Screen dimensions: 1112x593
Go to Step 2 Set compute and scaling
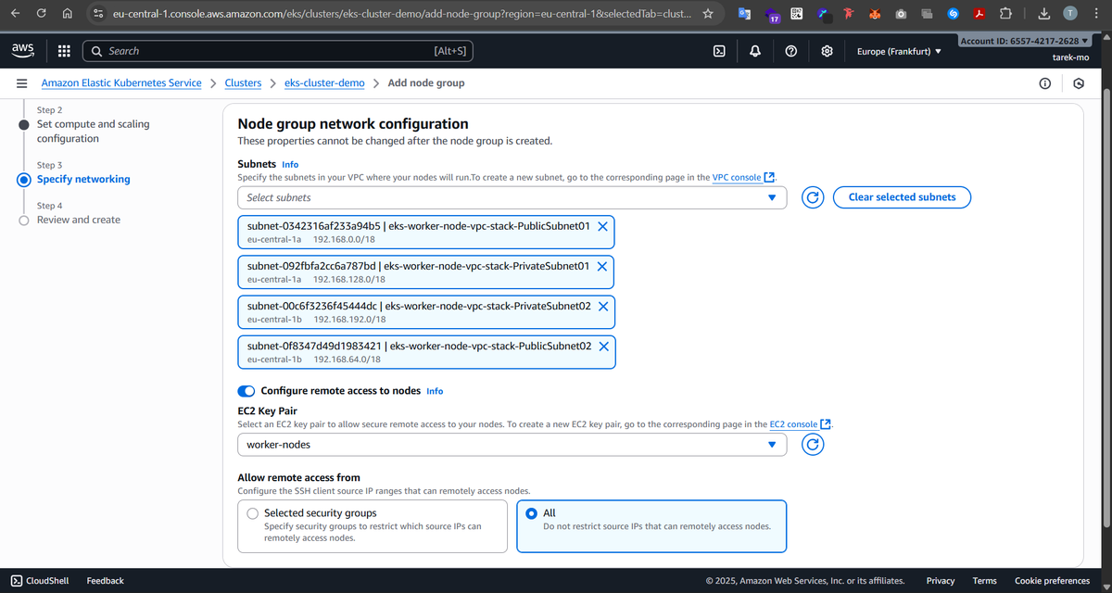pyautogui.click(x=93, y=131)
